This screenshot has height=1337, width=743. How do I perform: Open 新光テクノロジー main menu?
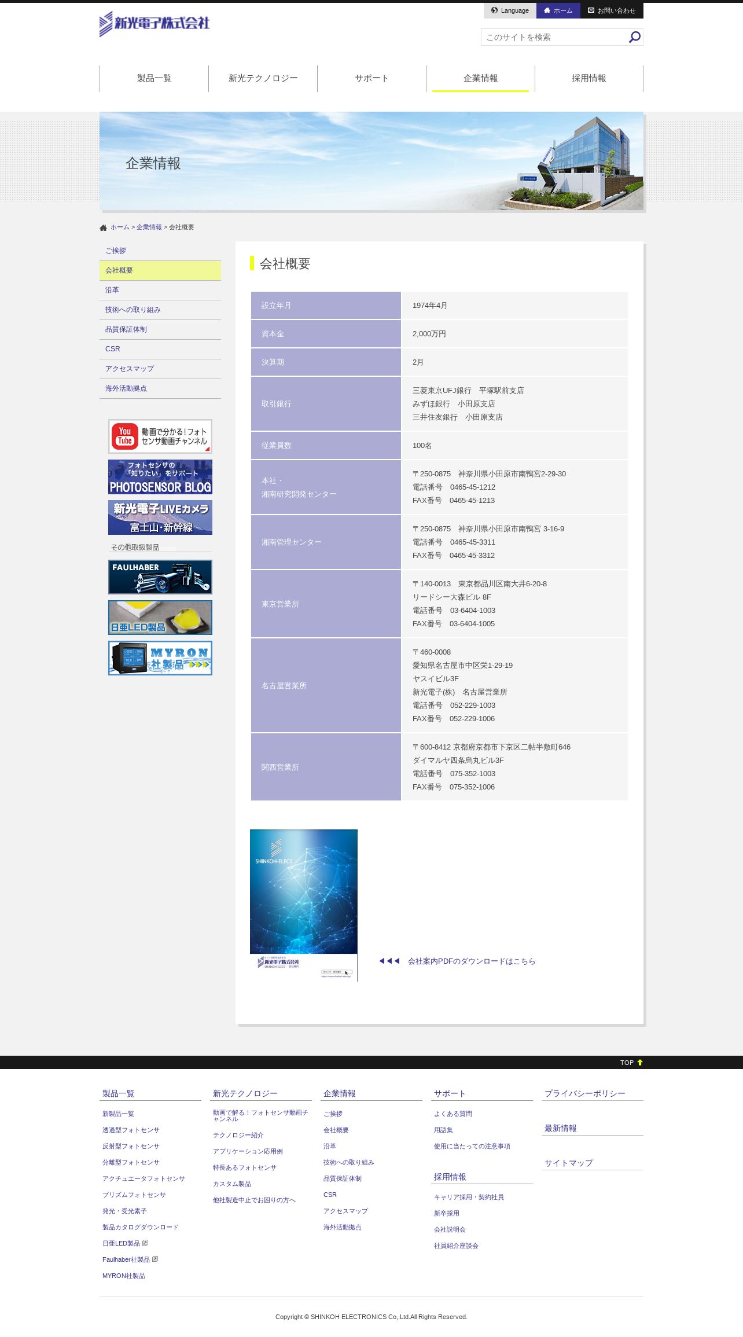(x=263, y=78)
